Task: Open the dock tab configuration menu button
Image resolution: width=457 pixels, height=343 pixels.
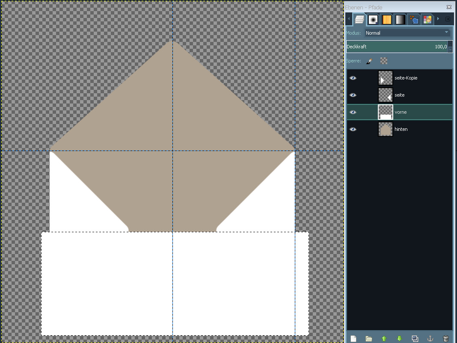Action: coord(448,19)
